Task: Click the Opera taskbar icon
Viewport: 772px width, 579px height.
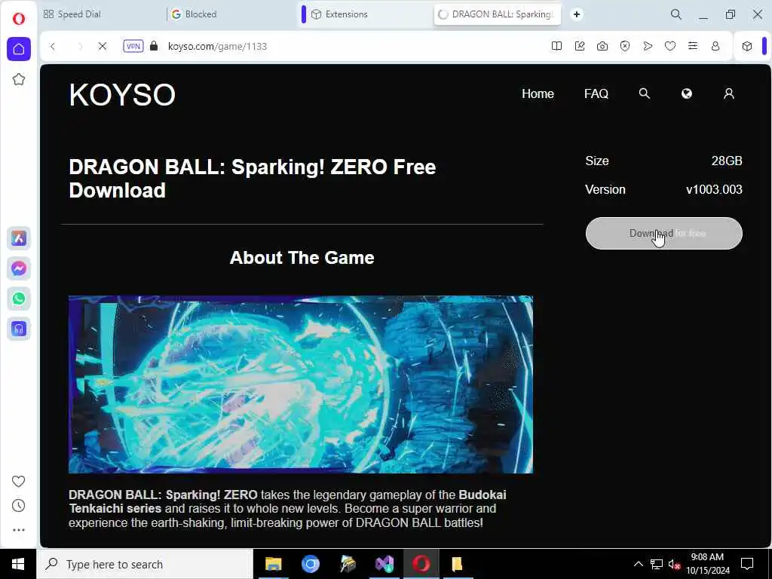Action: [x=421, y=564]
